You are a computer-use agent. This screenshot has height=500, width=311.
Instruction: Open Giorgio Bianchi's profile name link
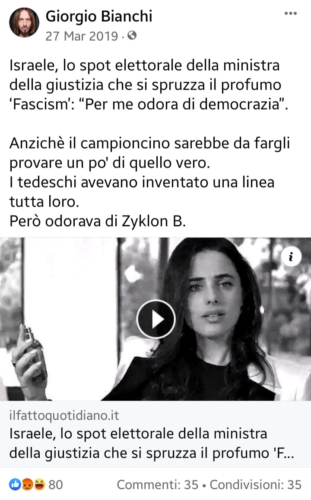[x=99, y=16]
